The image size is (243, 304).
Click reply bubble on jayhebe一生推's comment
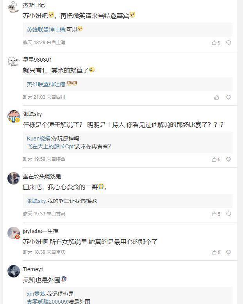(x=229, y=252)
